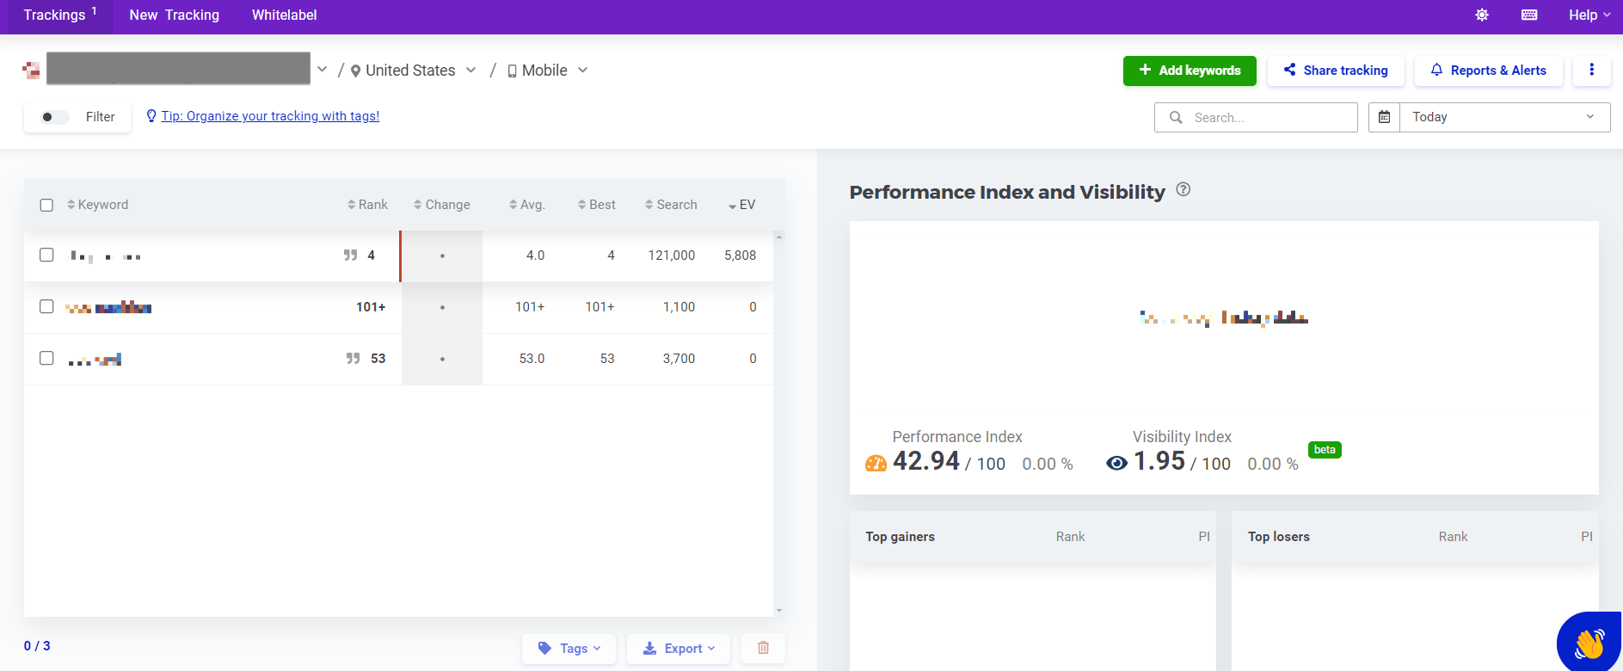1623x671 pixels.
Task: Click the trash delete icon
Action: (763, 648)
